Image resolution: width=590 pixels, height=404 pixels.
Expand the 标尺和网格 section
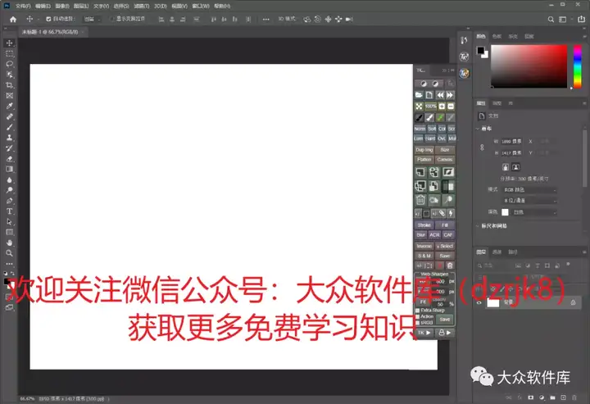point(478,226)
